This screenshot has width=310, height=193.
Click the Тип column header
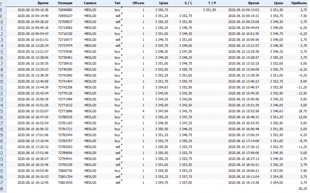[x=117, y=3]
